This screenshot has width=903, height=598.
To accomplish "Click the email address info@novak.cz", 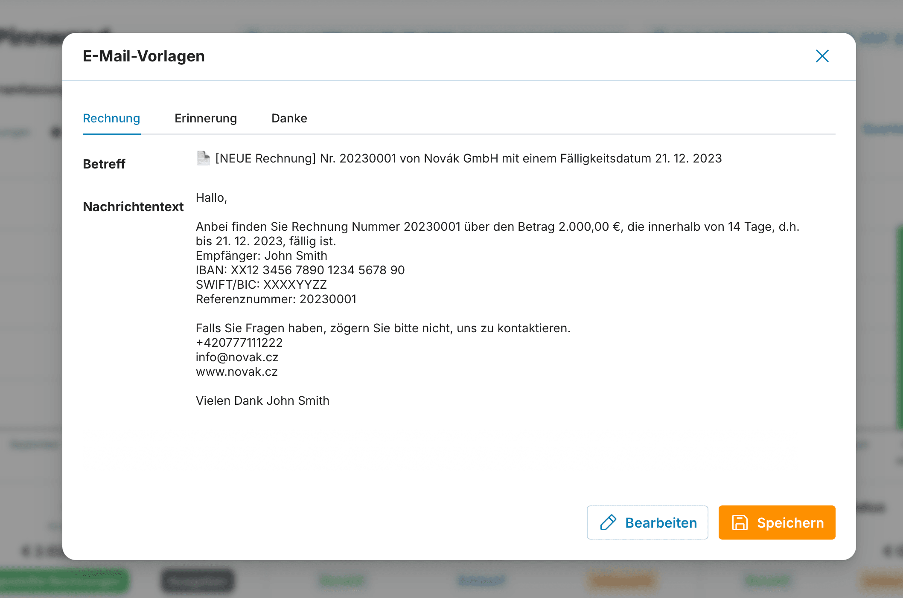I will pos(237,357).
